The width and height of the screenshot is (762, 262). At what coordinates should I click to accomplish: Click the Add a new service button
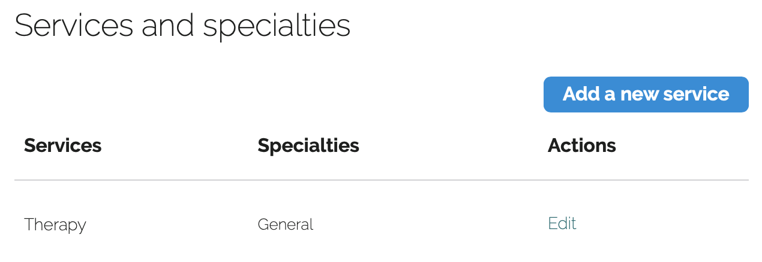click(646, 95)
